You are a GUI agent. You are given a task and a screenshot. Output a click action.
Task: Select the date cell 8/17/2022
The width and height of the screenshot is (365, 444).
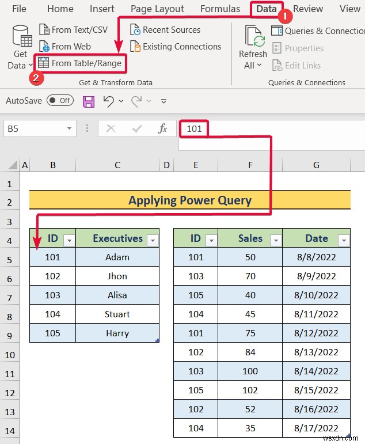(x=316, y=428)
